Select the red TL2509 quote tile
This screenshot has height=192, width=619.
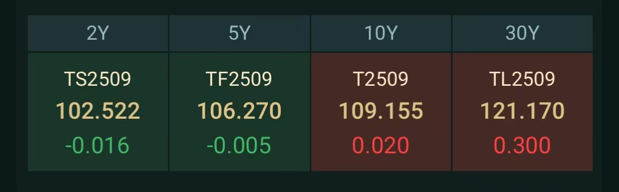pyautogui.click(x=522, y=112)
